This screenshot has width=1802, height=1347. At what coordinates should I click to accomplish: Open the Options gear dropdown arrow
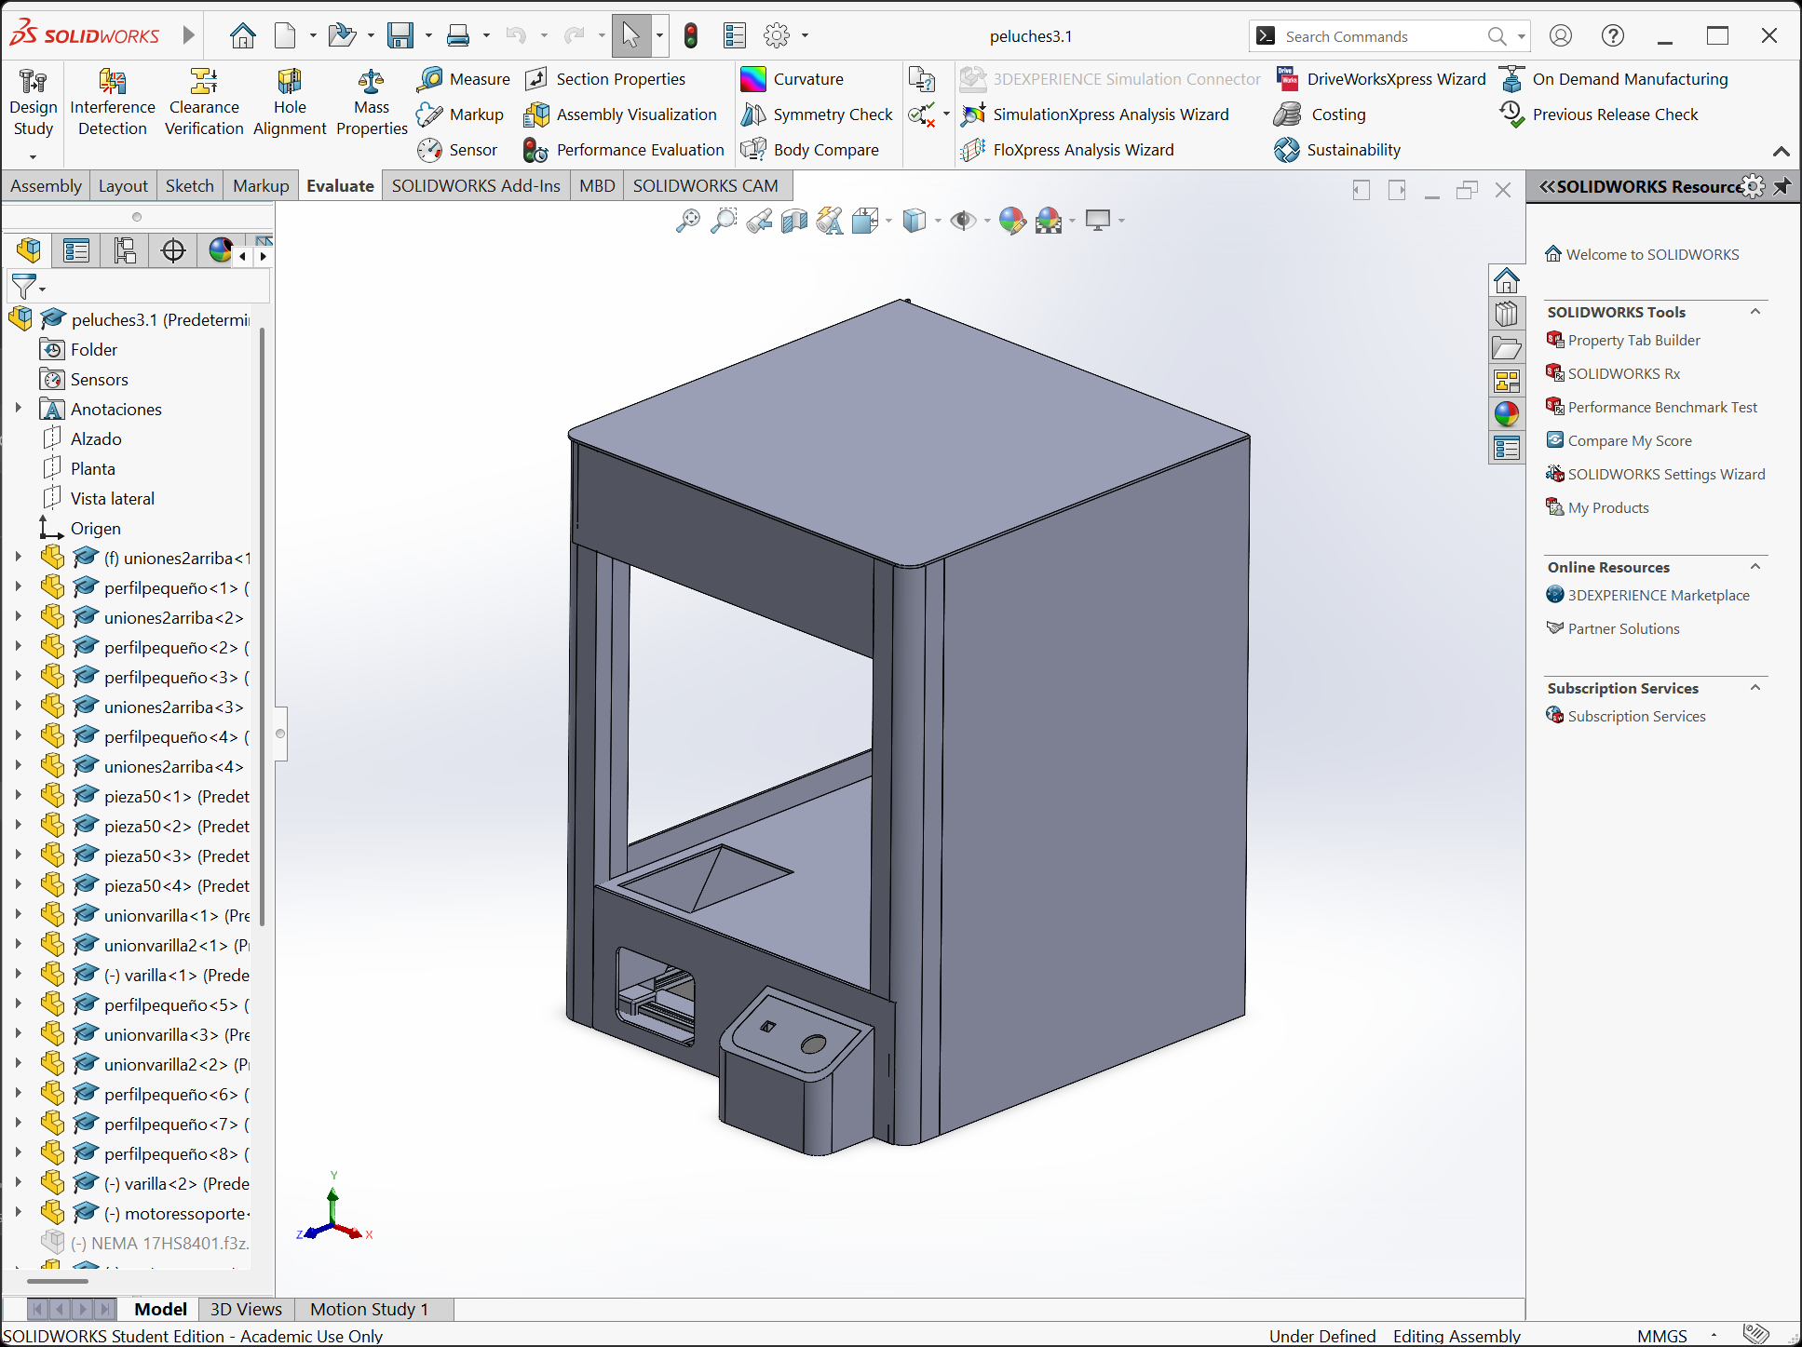click(x=805, y=36)
